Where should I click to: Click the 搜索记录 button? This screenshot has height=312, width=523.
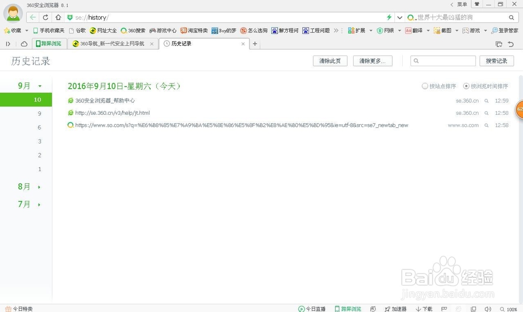point(497,61)
